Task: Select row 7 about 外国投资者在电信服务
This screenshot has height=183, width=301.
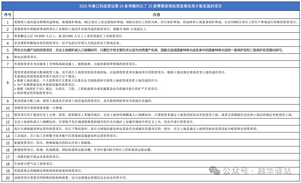Action: click(84, 64)
